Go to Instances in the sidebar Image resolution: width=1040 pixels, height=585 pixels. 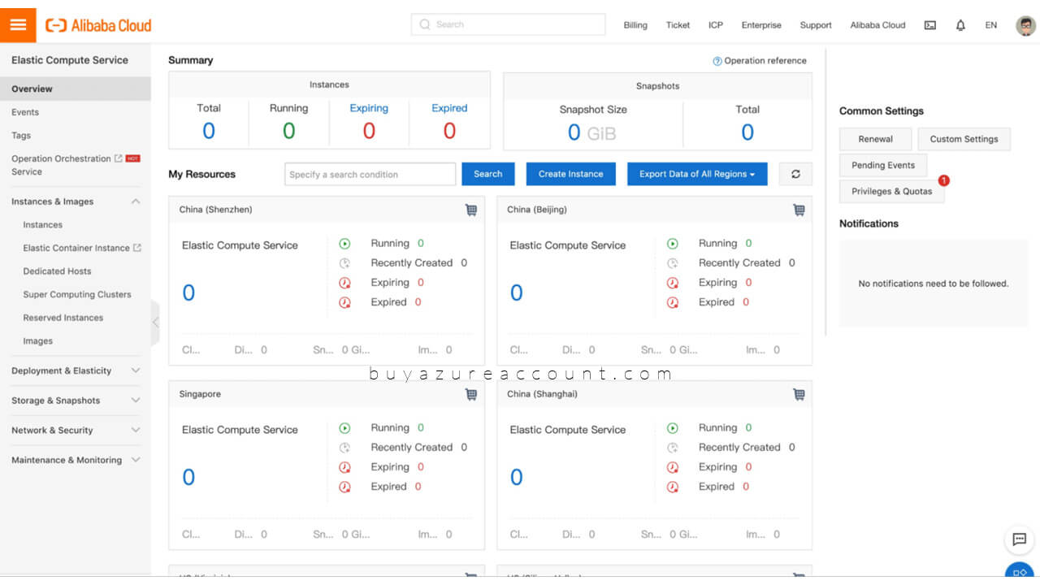click(x=43, y=225)
